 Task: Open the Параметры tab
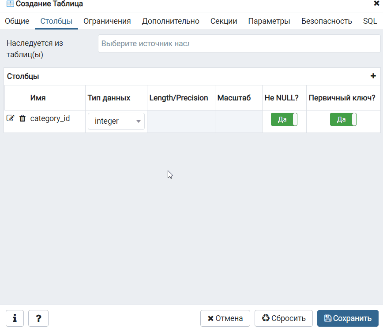pos(269,21)
